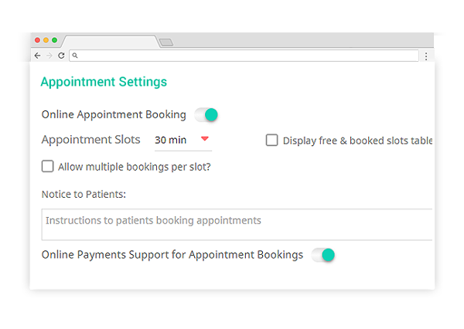Click the Notice to Patients label
The image size is (464, 329).
(x=84, y=193)
